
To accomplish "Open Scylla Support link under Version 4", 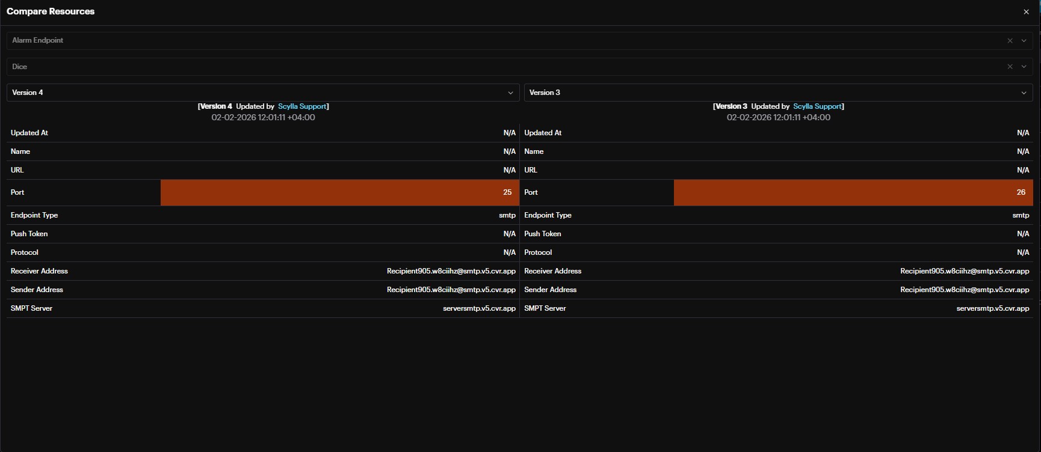I will [302, 106].
